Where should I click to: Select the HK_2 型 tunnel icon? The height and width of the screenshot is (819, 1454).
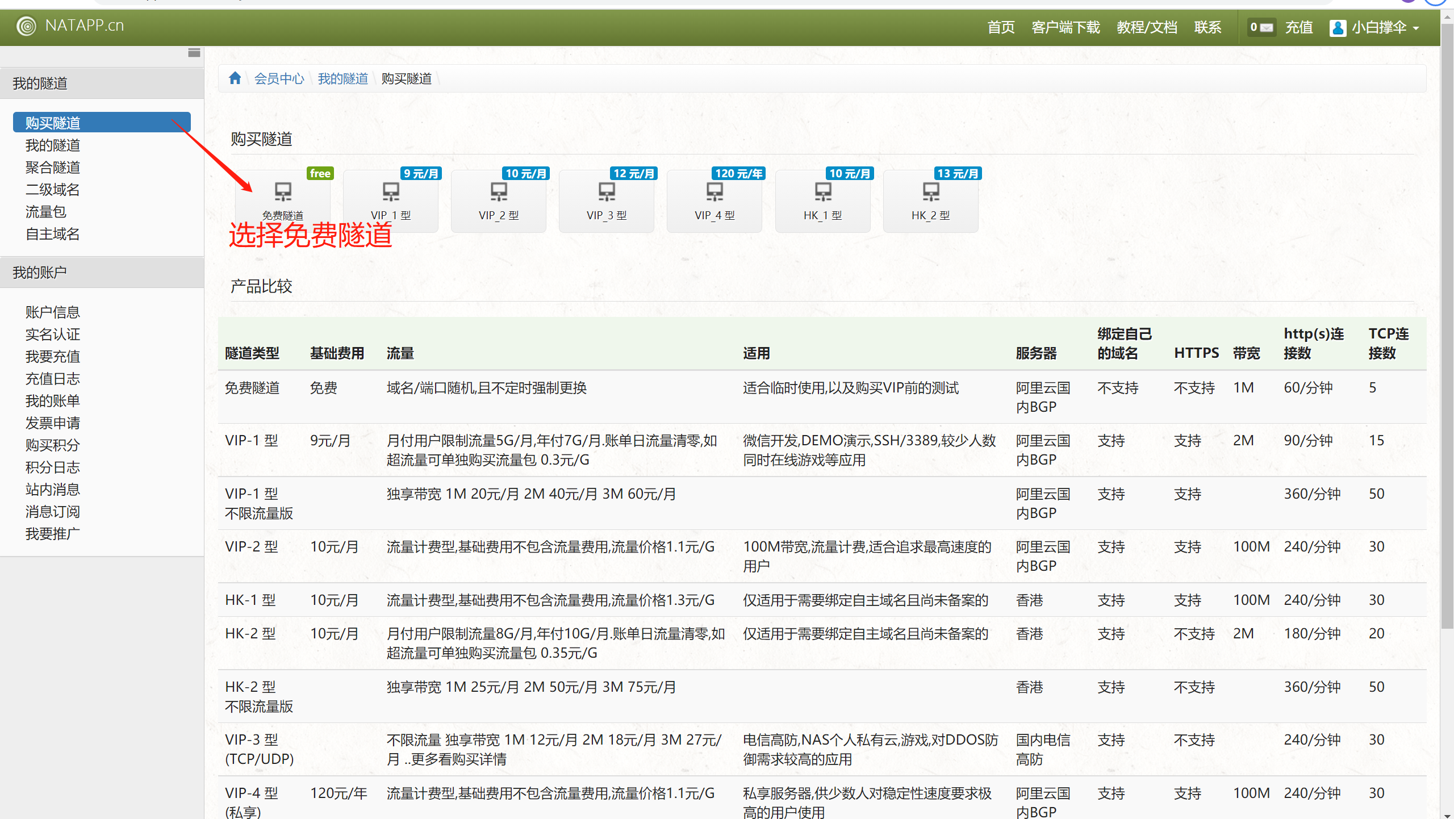931,192
